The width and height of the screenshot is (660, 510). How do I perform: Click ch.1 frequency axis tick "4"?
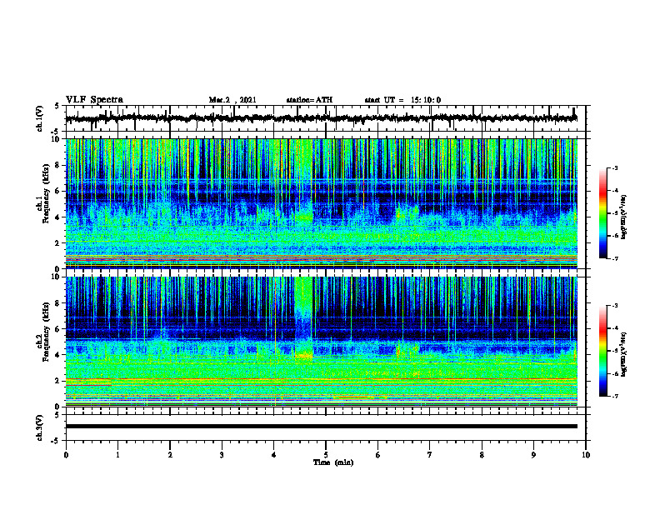click(57, 217)
